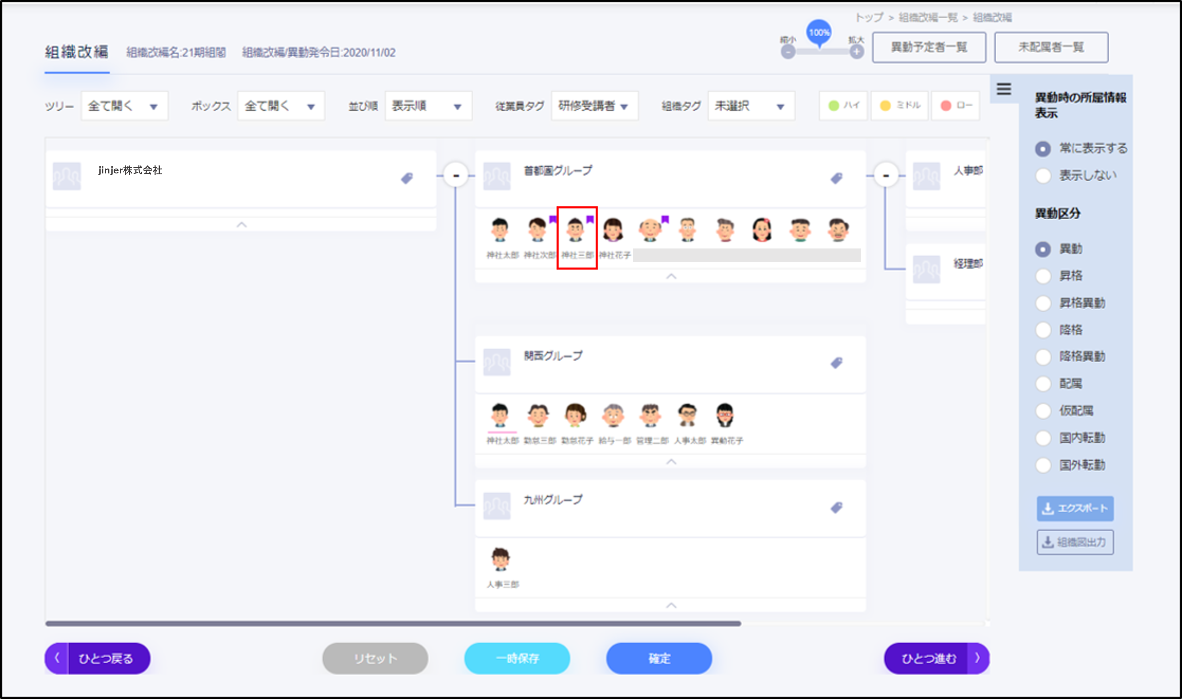Select 配属 radio option

pyautogui.click(x=1043, y=384)
